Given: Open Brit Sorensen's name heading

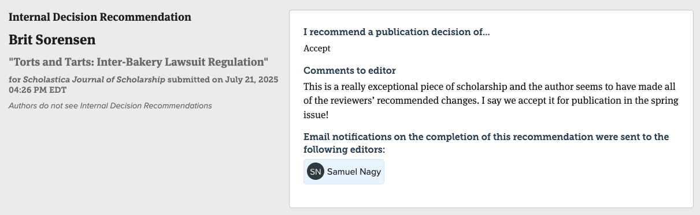Looking at the screenshot, I should pos(52,40).
